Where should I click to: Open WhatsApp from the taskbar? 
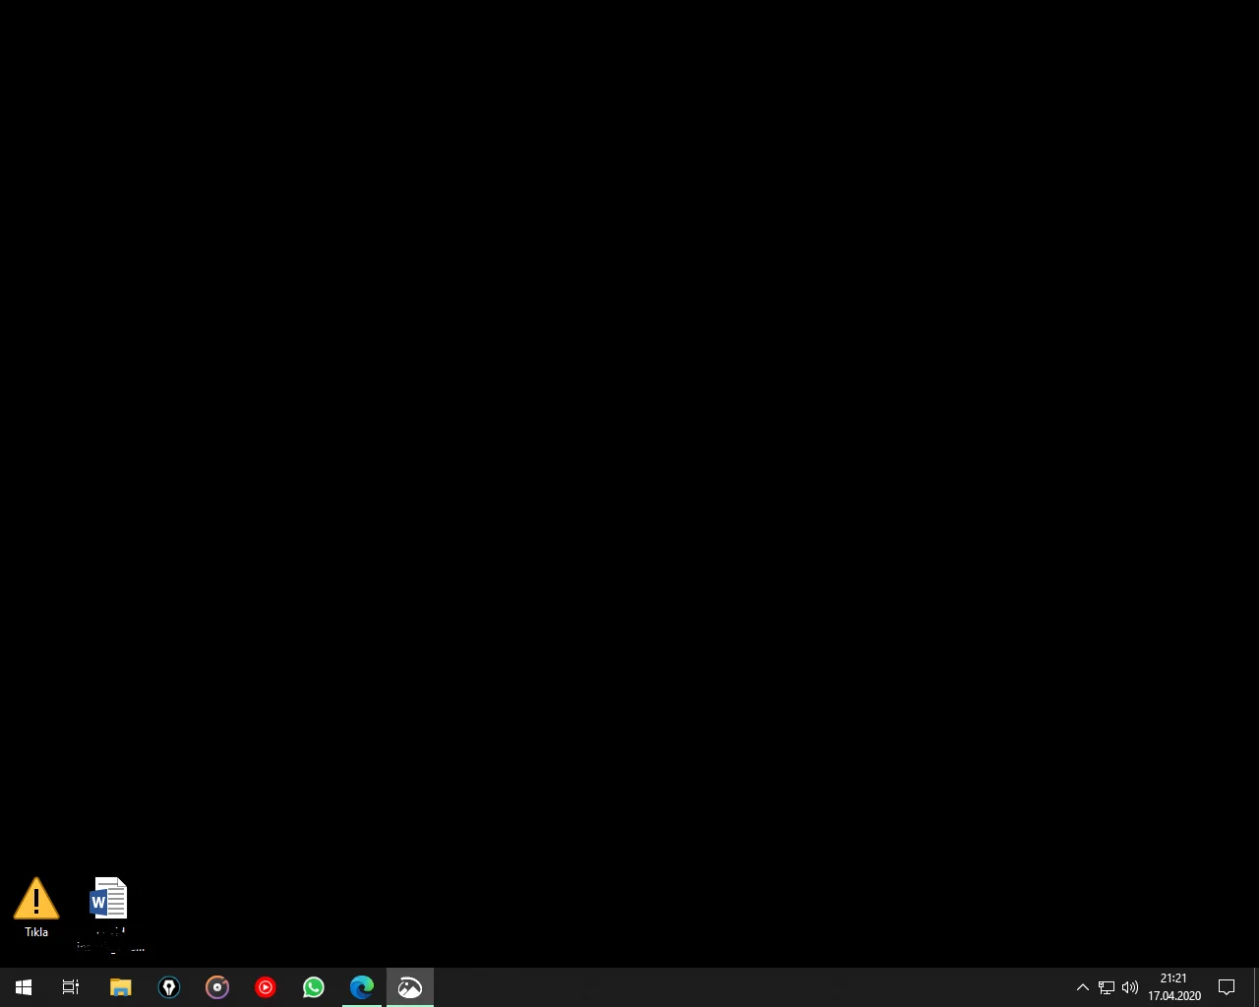click(x=313, y=987)
